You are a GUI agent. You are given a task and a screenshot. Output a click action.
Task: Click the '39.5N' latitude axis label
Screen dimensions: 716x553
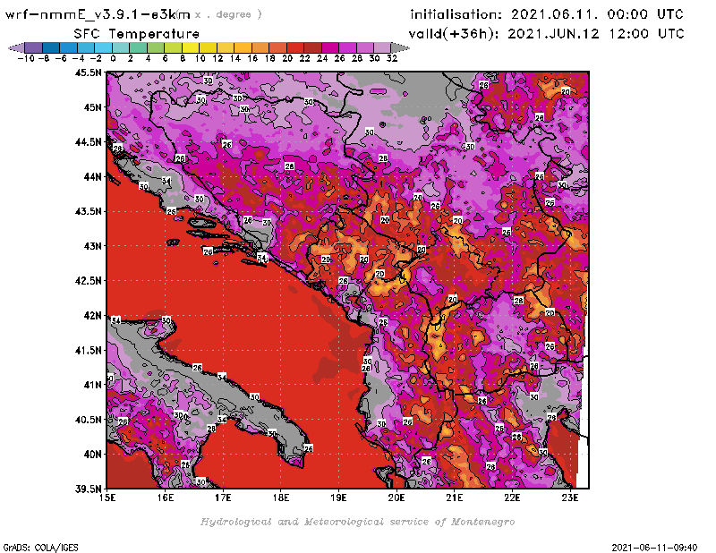click(x=88, y=489)
